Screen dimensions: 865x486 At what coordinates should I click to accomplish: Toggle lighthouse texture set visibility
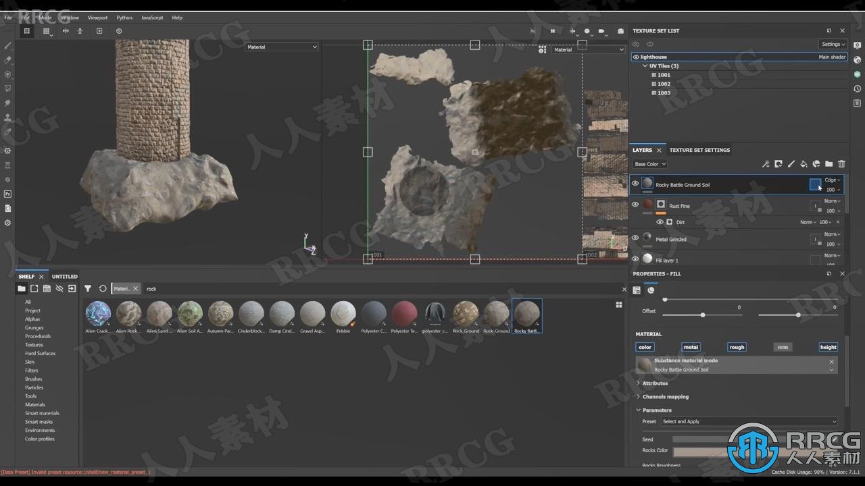tap(636, 57)
